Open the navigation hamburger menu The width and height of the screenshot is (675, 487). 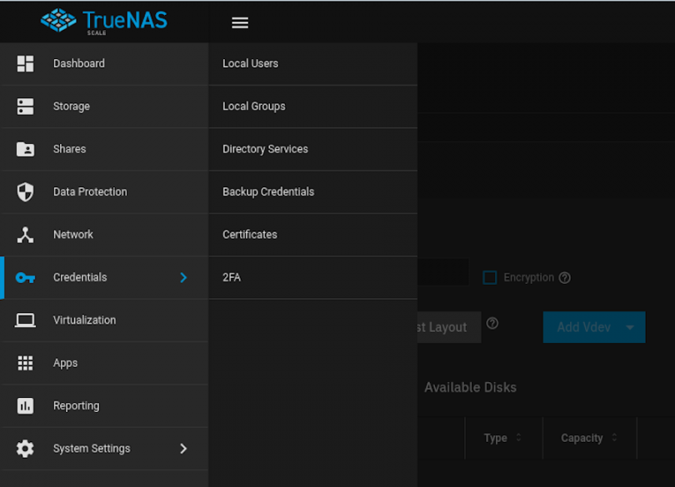pos(240,22)
